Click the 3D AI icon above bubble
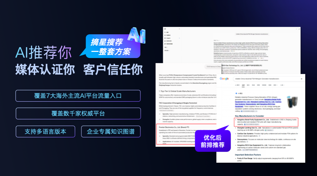 137,35
